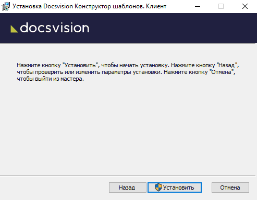Cancel setup via the Отмена button
Viewport: 257px width, 200px height.
click(x=230, y=187)
